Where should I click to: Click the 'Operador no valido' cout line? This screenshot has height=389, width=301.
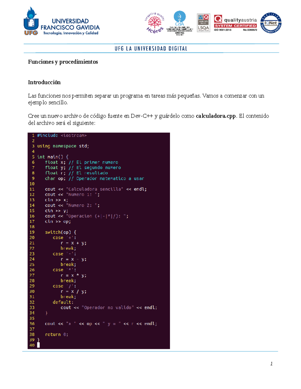click(x=109, y=308)
